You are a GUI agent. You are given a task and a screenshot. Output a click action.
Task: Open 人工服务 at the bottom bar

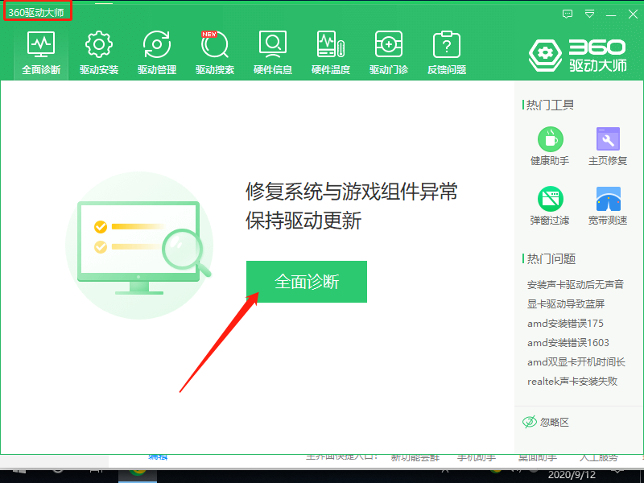tap(600, 456)
